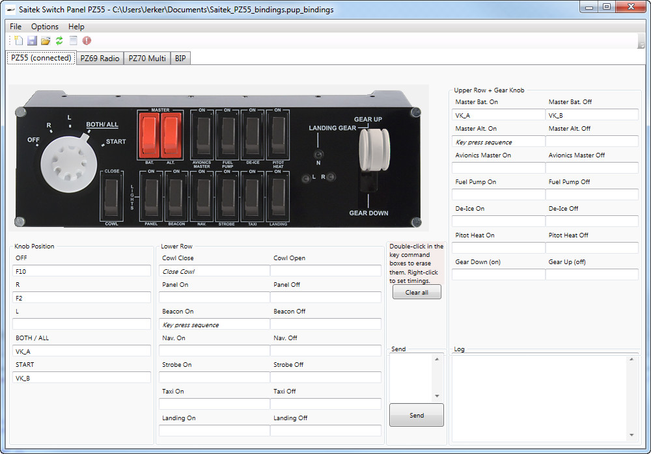
Task: Switch to the PZ70 Multi tab
Action: click(147, 59)
